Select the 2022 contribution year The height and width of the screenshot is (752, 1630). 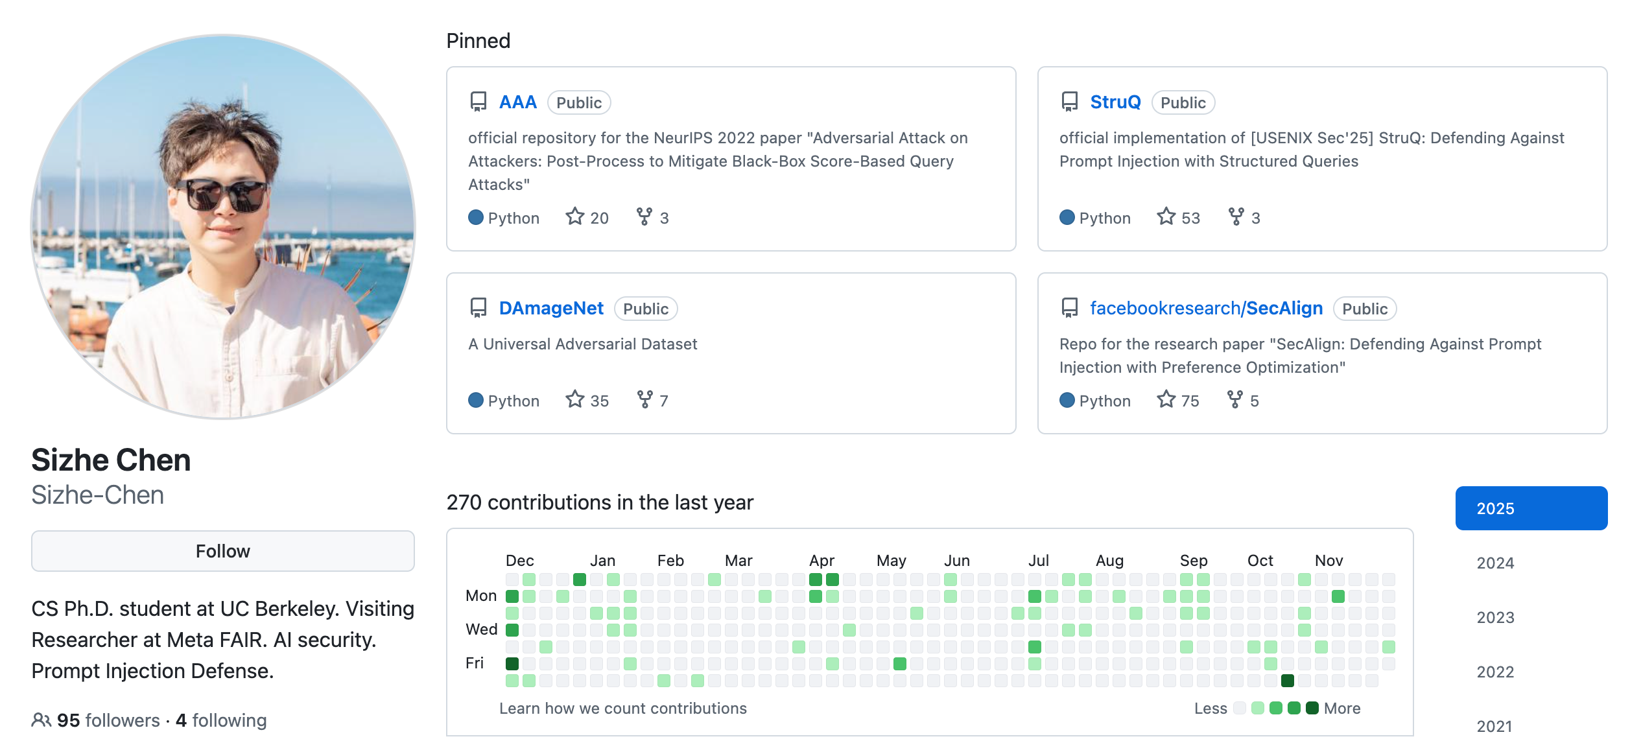tap(1495, 672)
